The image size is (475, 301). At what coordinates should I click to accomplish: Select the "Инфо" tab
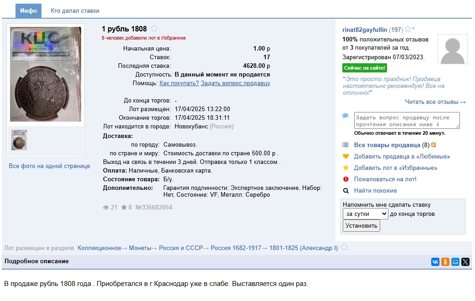[28, 10]
